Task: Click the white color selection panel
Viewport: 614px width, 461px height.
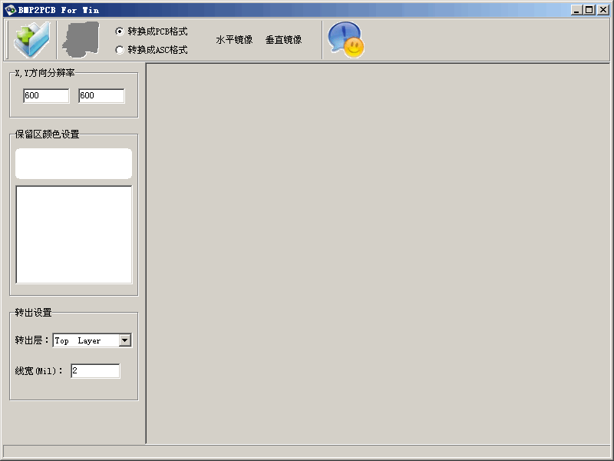Action: pyautogui.click(x=73, y=234)
